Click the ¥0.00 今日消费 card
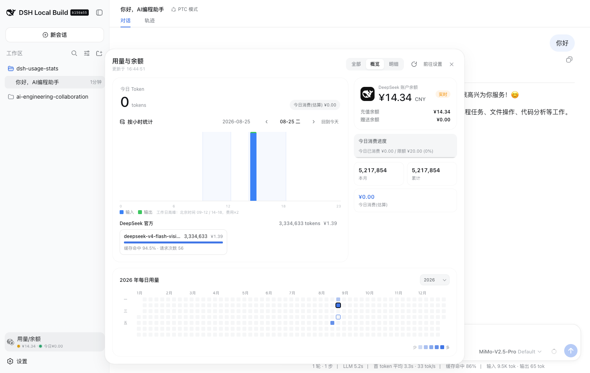Image resolution: width=590 pixels, height=373 pixels. tap(405, 200)
